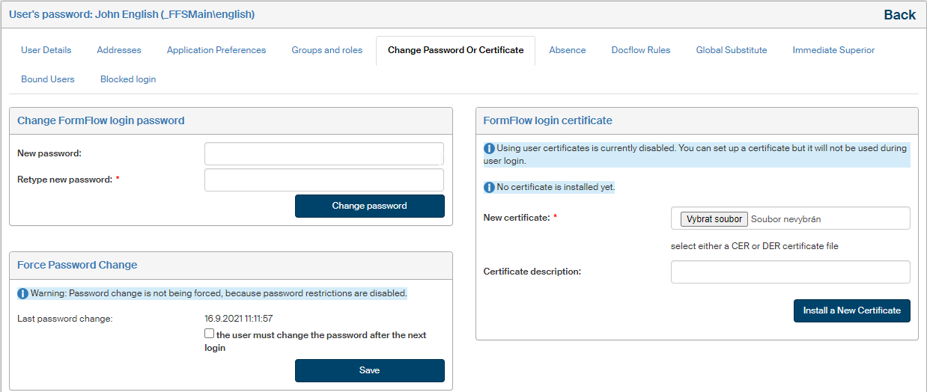Select the Absence tab

click(568, 50)
